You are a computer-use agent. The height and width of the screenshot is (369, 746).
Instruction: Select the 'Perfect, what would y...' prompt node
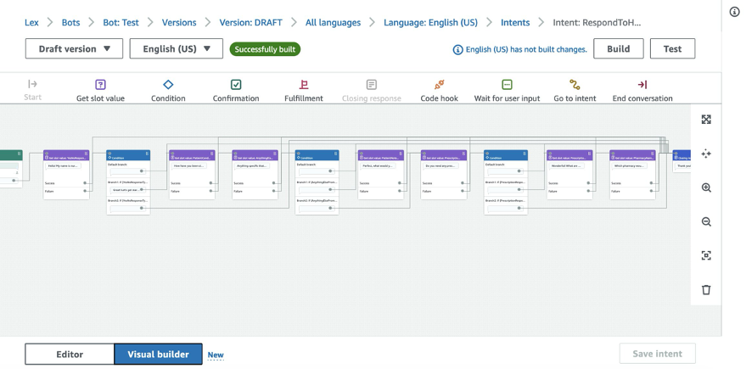[x=379, y=166]
